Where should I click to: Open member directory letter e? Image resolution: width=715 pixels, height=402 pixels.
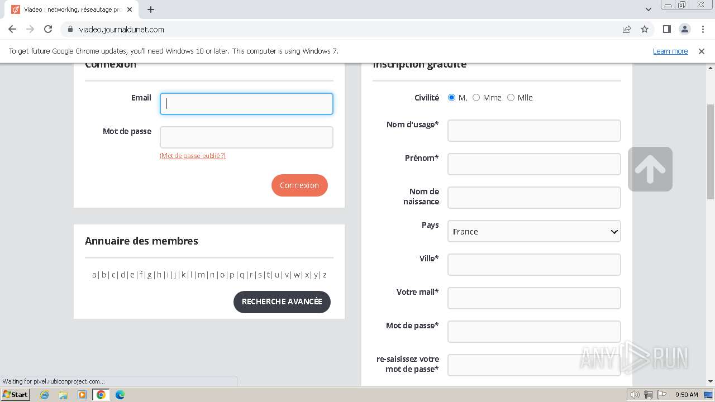click(x=132, y=275)
